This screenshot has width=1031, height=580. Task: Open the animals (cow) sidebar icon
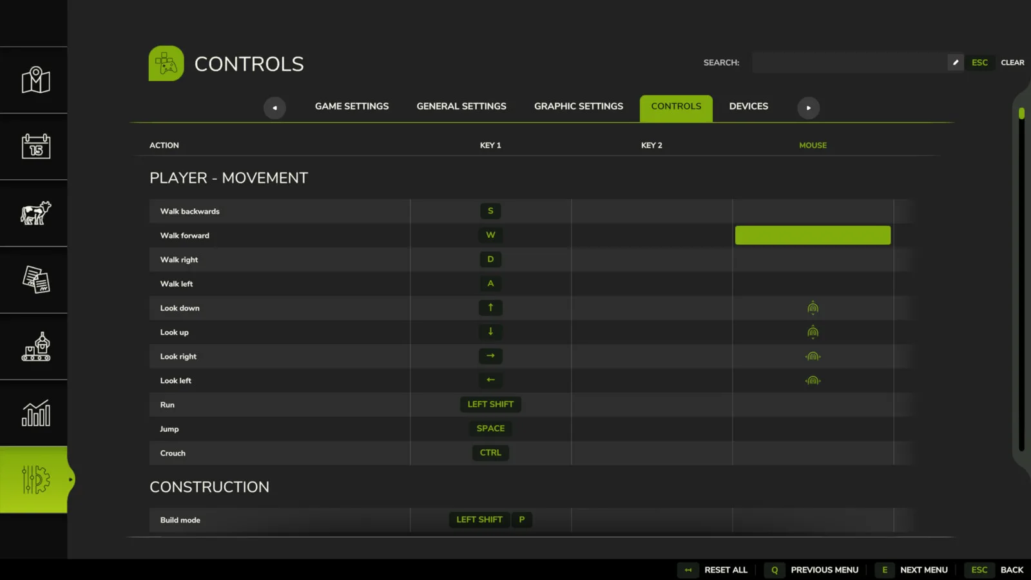35,213
